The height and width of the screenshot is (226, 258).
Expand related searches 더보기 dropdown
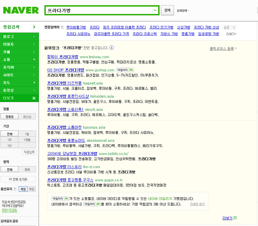[x=231, y=34]
